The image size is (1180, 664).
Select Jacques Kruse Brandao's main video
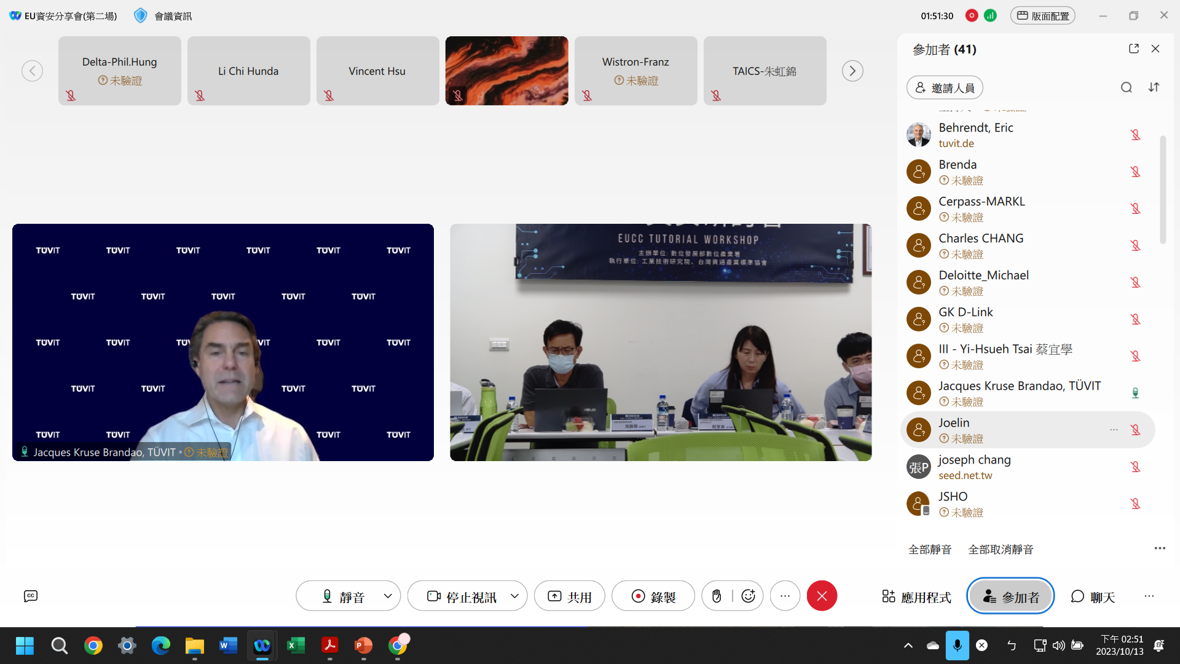coord(223,342)
